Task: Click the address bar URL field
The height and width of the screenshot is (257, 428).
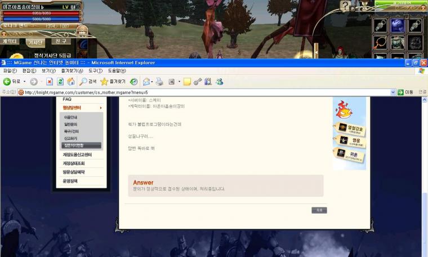Action: [x=205, y=92]
